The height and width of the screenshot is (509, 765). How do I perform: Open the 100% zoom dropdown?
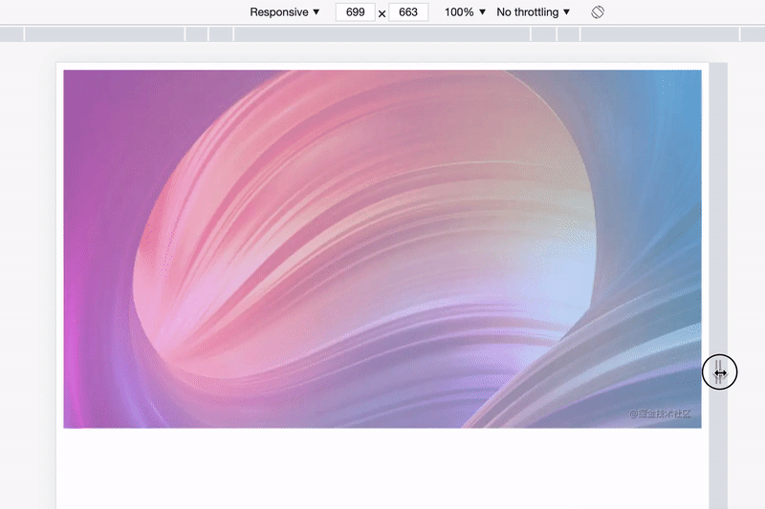[x=465, y=12]
